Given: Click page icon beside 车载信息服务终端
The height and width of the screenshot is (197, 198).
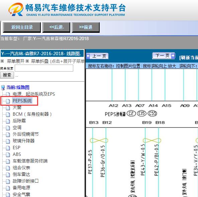Looking at the screenshot, I should (8, 161).
